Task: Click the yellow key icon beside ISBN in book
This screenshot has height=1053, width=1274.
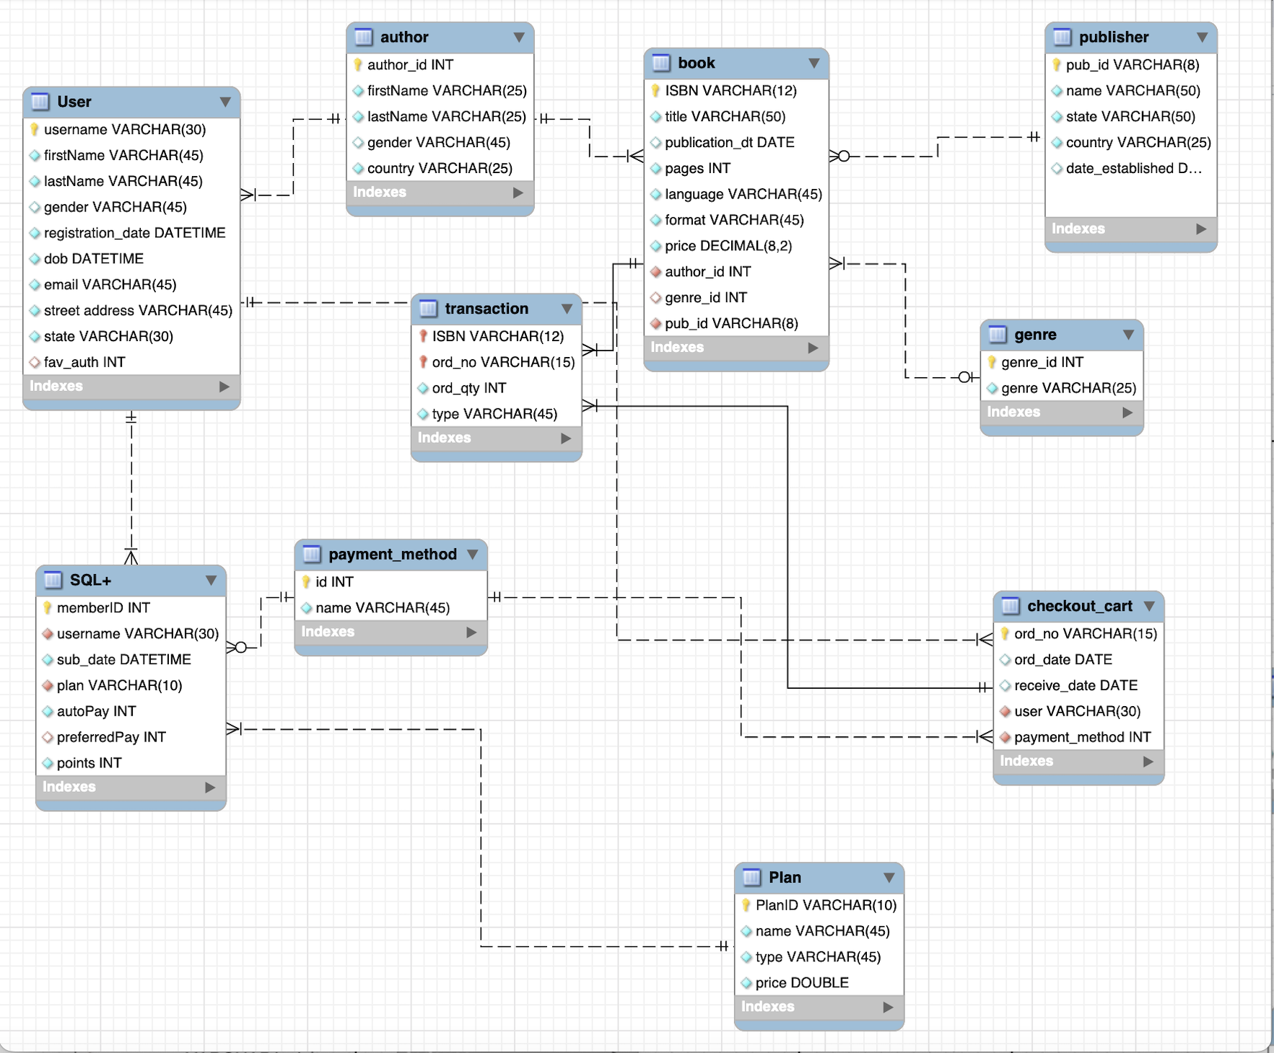Action: (654, 91)
